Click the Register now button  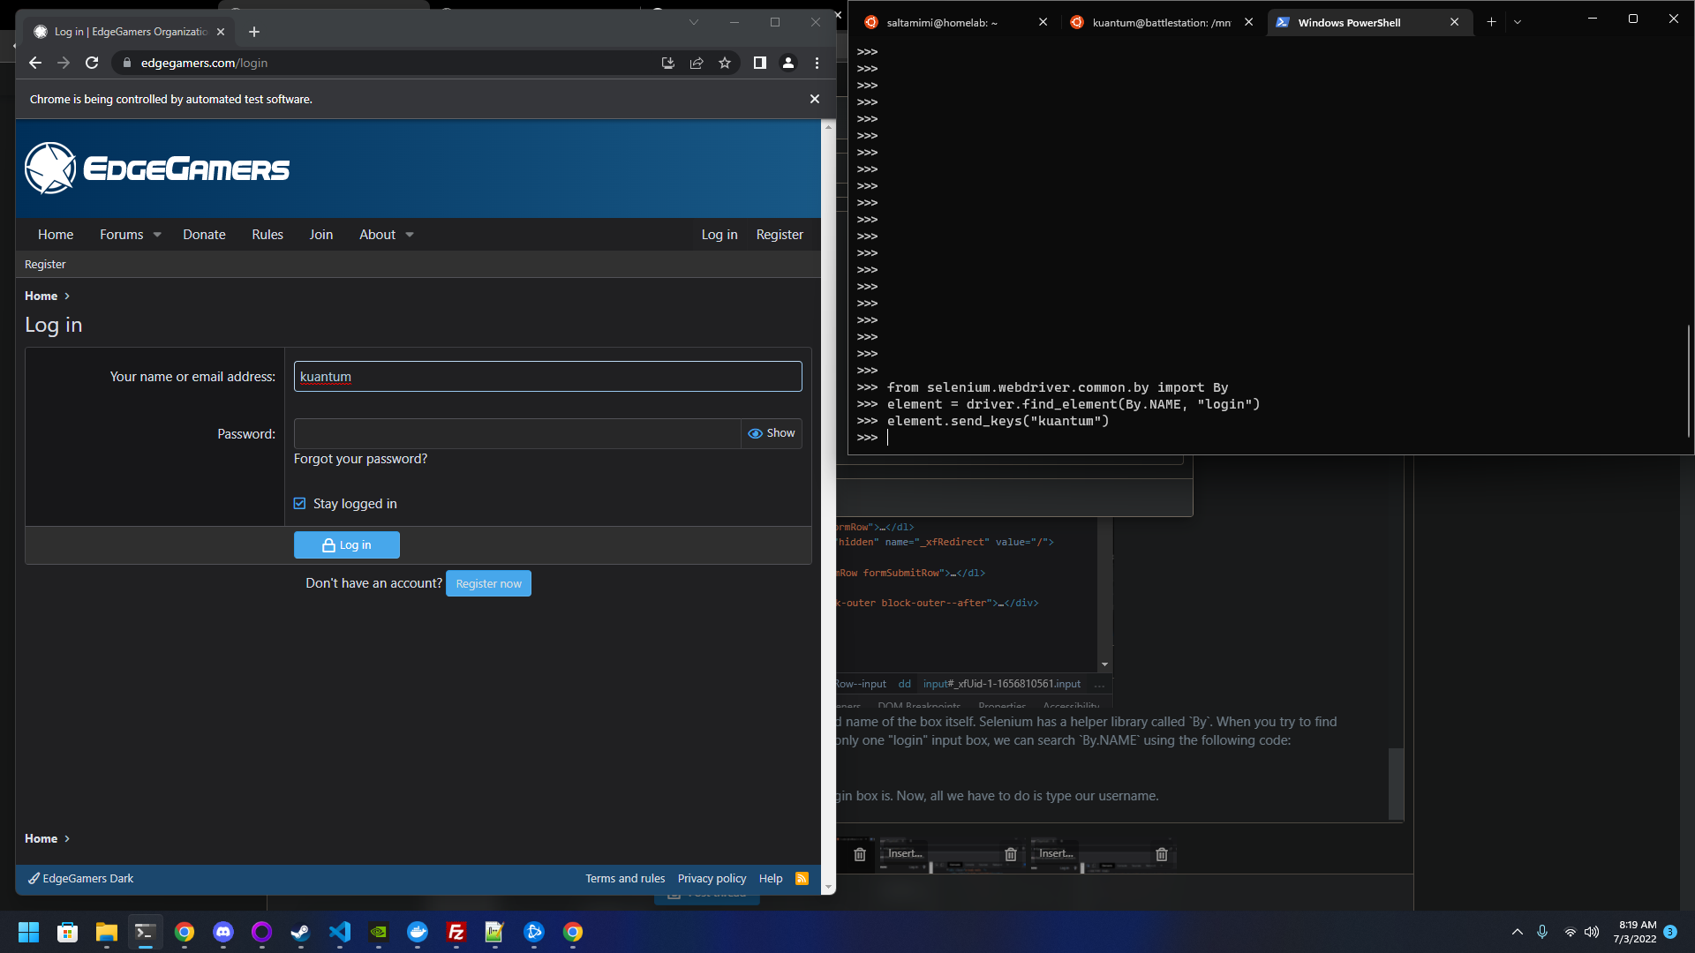click(x=488, y=583)
